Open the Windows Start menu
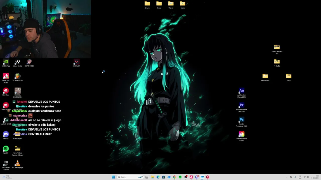Screen dimensions: 321x180 [x=113, y=177]
